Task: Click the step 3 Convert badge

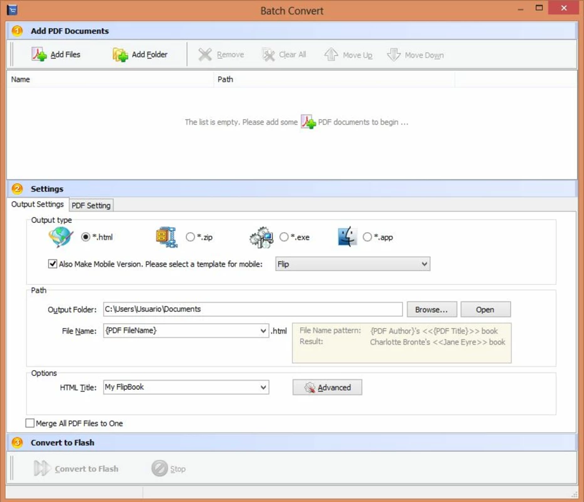Action: 17,442
